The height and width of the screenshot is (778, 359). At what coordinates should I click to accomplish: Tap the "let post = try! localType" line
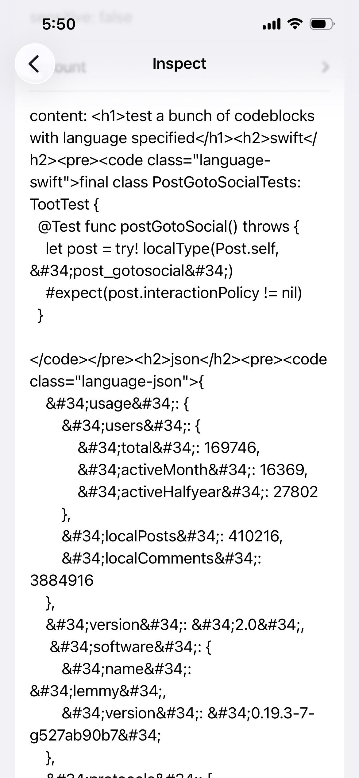tap(162, 249)
